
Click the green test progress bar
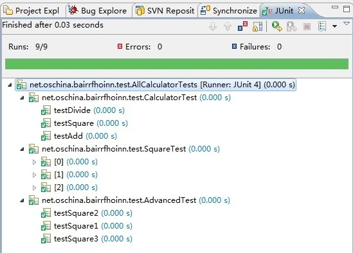point(177,64)
